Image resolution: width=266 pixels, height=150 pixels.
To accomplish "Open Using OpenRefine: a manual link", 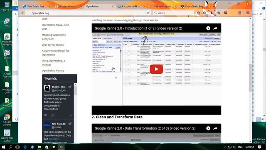I will (53, 62).
